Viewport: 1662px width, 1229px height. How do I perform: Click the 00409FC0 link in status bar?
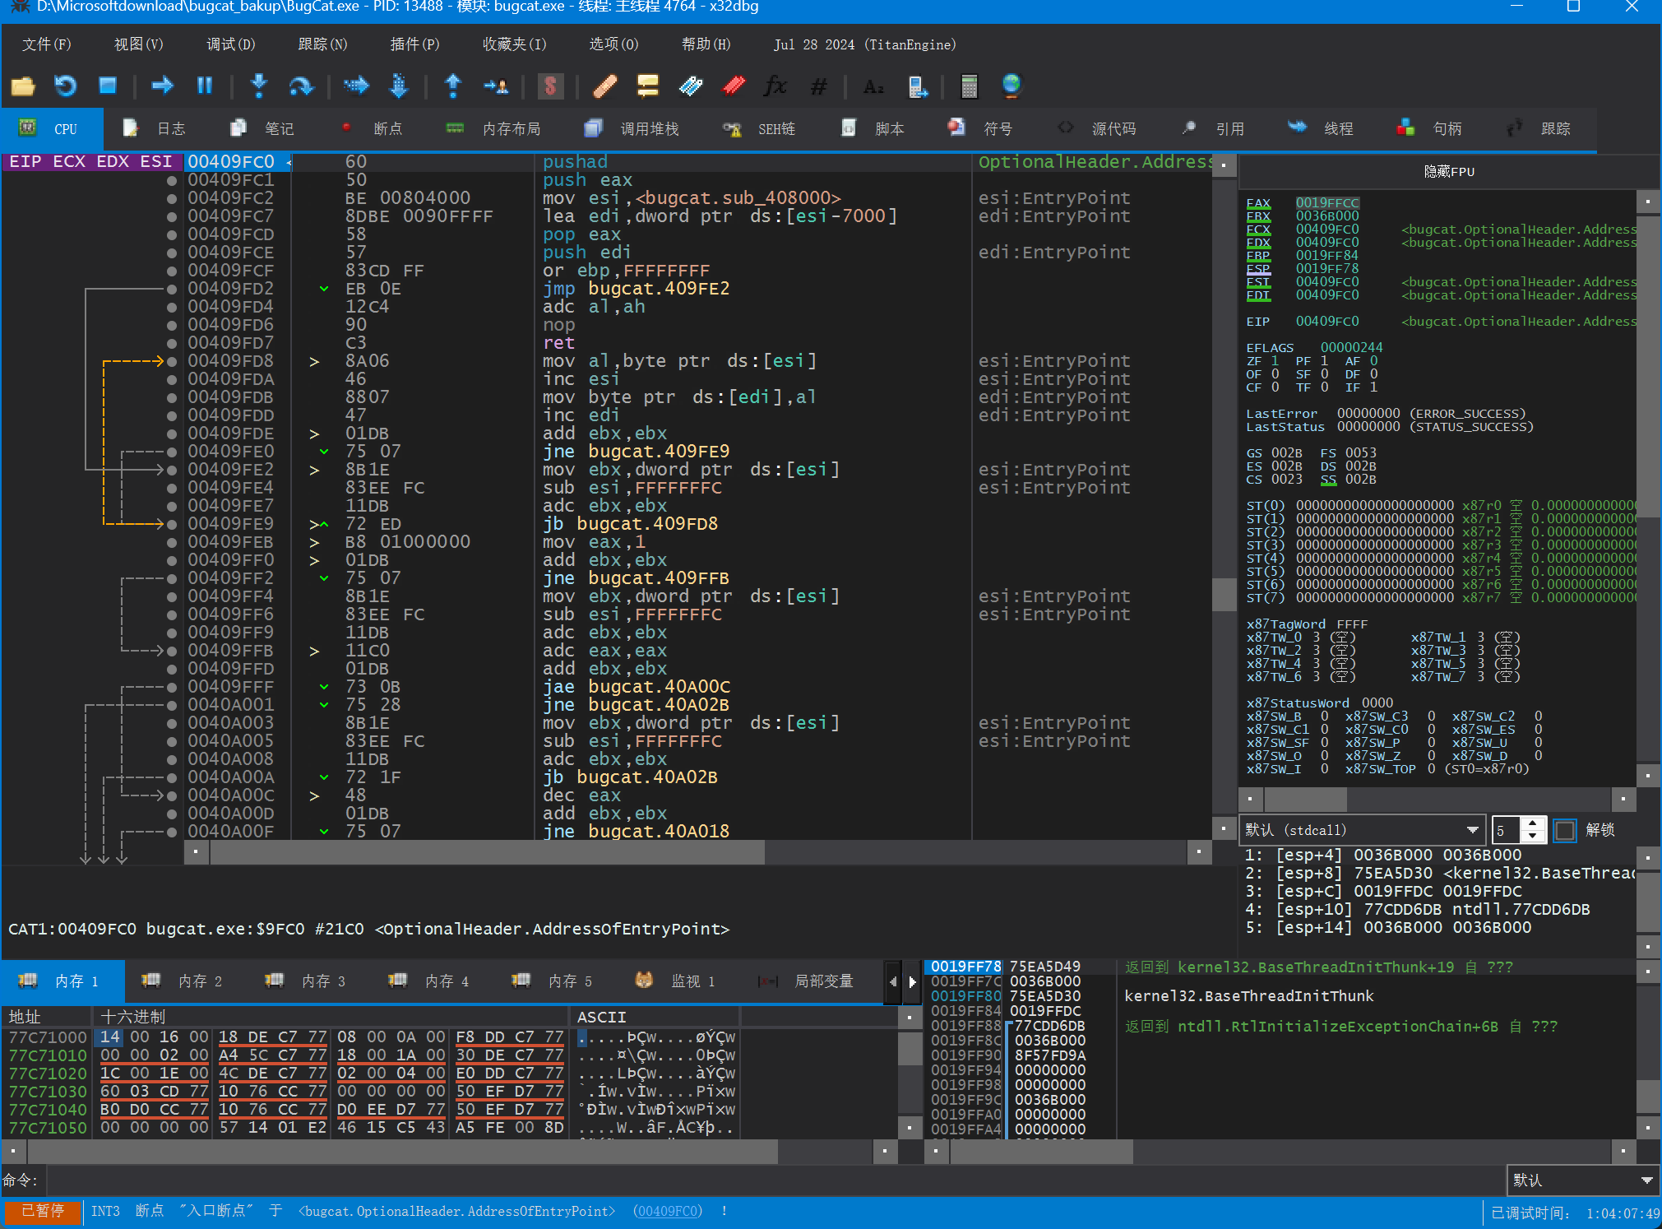point(669,1211)
